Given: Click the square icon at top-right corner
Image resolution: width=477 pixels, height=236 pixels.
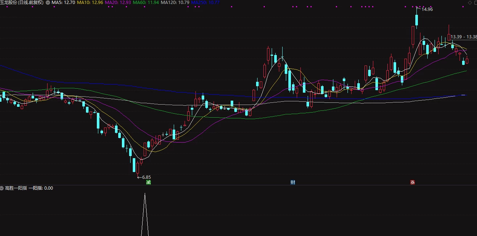Looking at the screenshot, I should 476,3.
